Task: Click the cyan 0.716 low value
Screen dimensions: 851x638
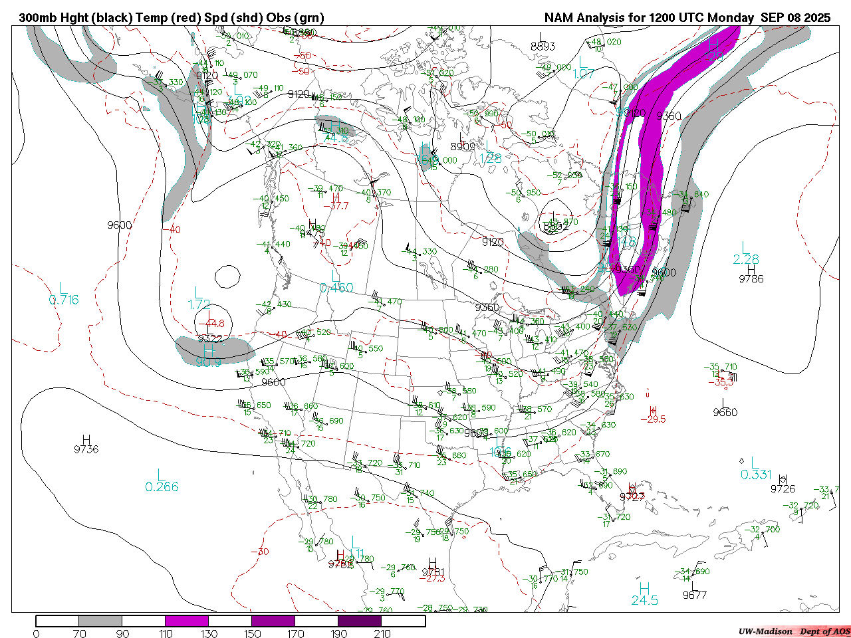Action: (64, 300)
